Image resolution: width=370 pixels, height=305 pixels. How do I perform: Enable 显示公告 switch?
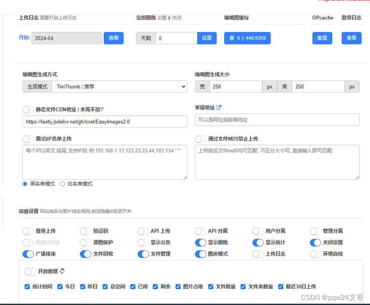coord(143,242)
